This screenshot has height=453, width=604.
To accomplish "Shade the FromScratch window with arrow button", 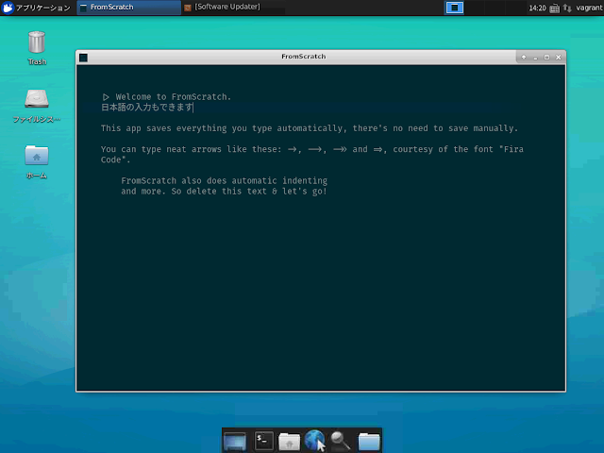I will pyautogui.click(x=524, y=57).
